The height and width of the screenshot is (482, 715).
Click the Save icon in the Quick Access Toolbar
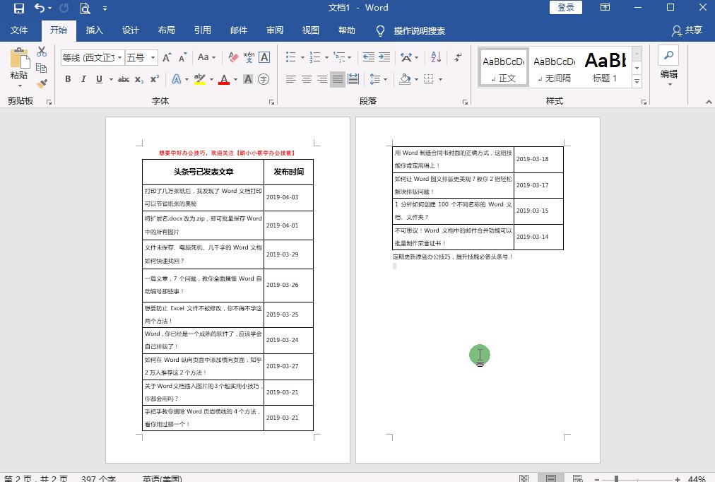pos(18,8)
